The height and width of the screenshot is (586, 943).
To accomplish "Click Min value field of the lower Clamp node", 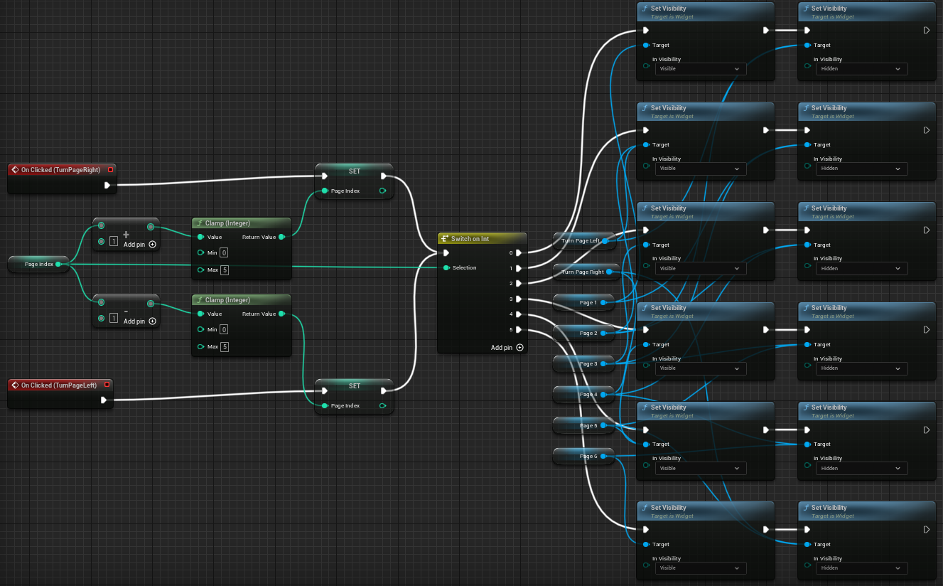I will click(x=224, y=329).
